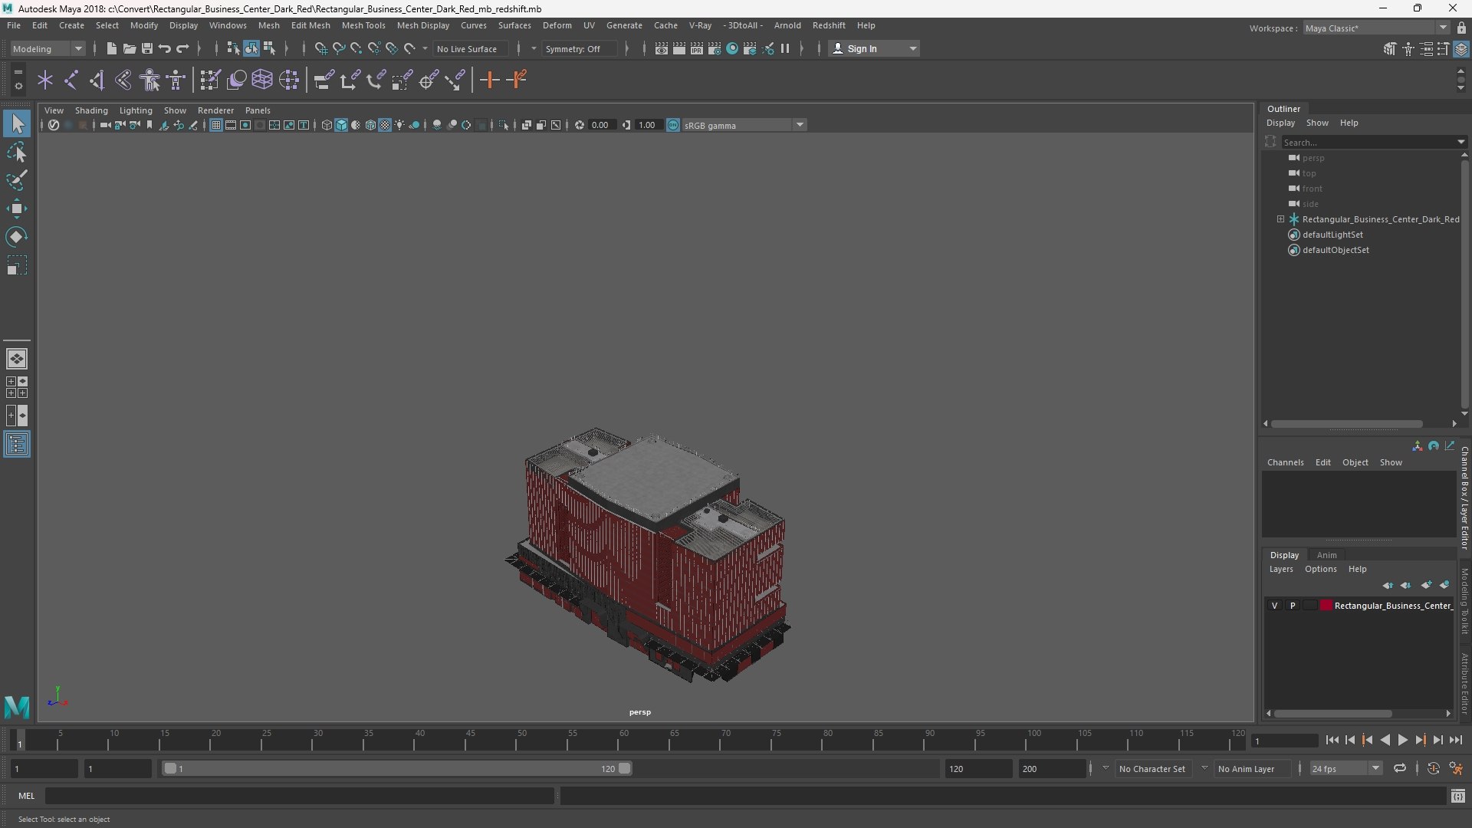Select the arrow Select Tool in toolbox
Viewport: 1472px width, 828px height.
[x=17, y=123]
